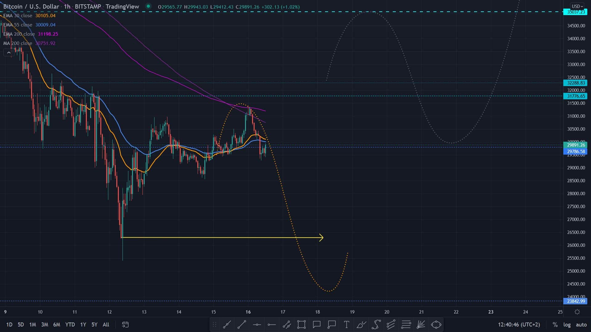
Task: Select the callout balloon tool
Action: [x=316, y=324]
